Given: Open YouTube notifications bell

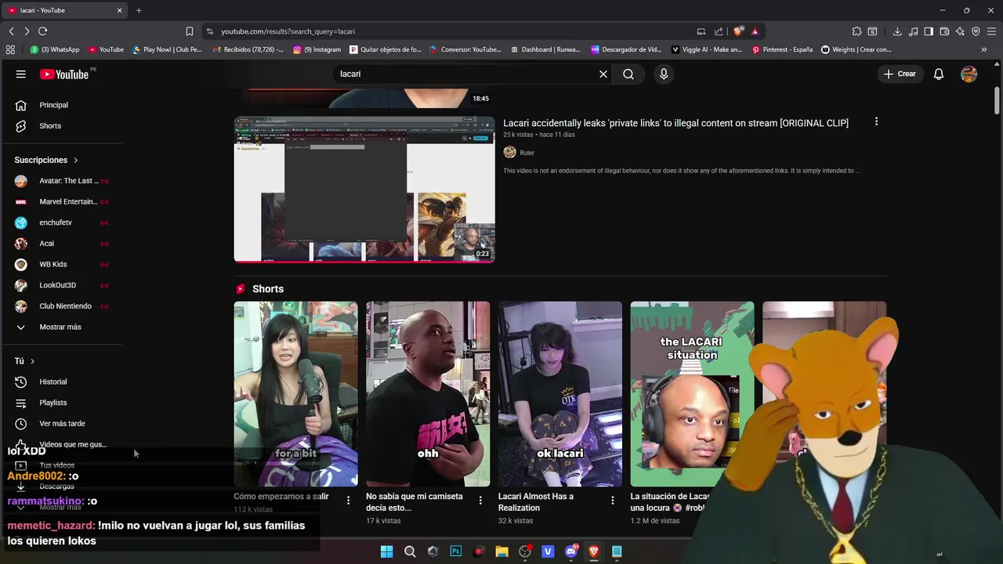Looking at the screenshot, I should (939, 74).
